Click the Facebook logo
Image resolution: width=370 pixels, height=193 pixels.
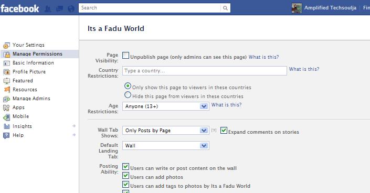pyautogui.click(x=20, y=8)
